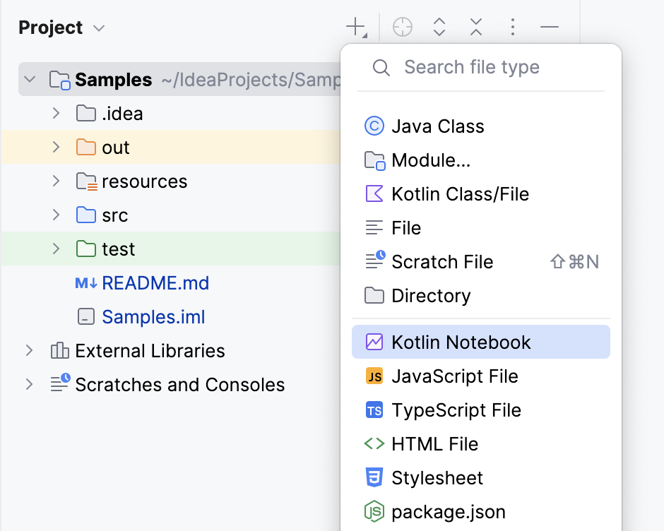The width and height of the screenshot is (664, 531).
Task: Create a new Kotlin Class/File
Action: (460, 193)
